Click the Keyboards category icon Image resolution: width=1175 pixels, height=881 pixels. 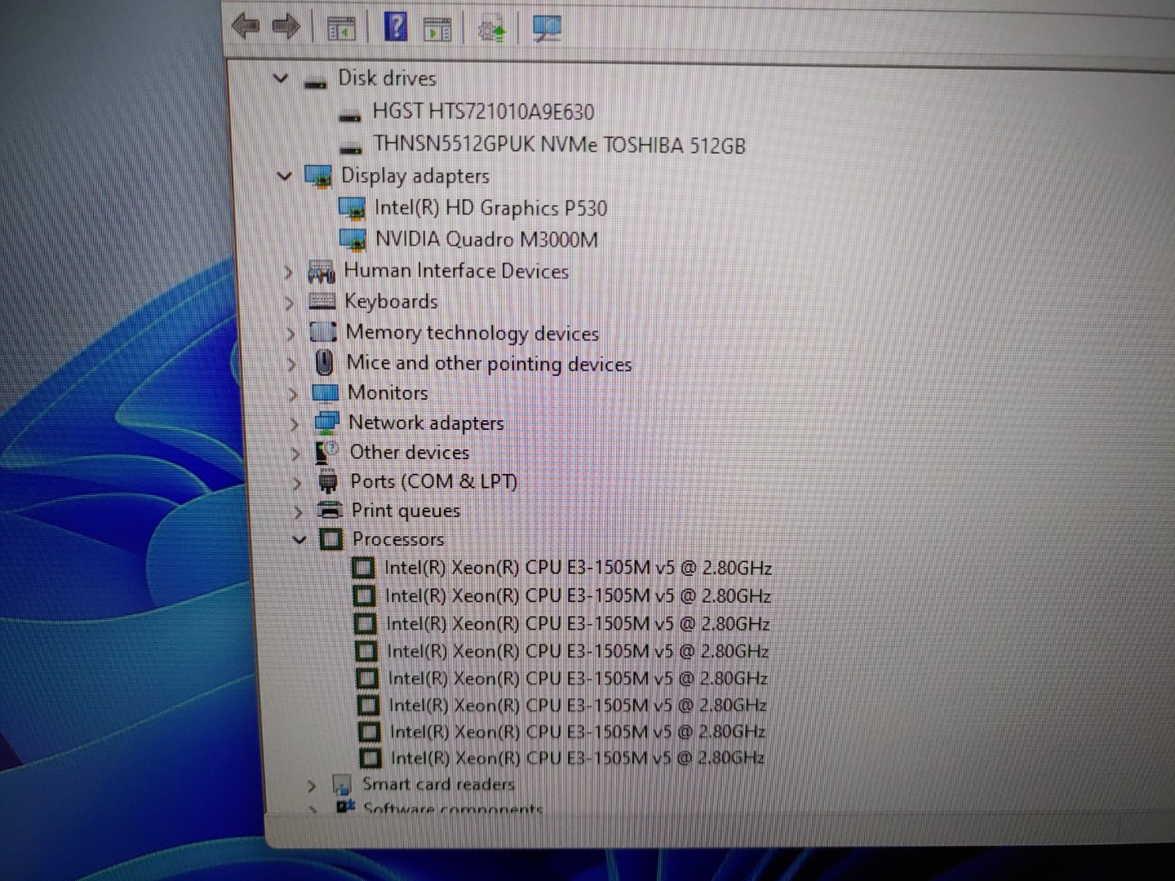(x=322, y=302)
